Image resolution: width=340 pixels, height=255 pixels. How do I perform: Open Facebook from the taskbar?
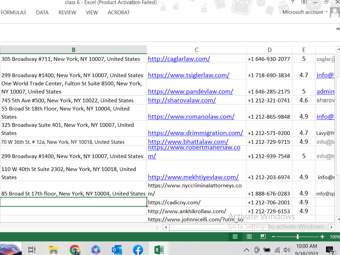coord(138,250)
